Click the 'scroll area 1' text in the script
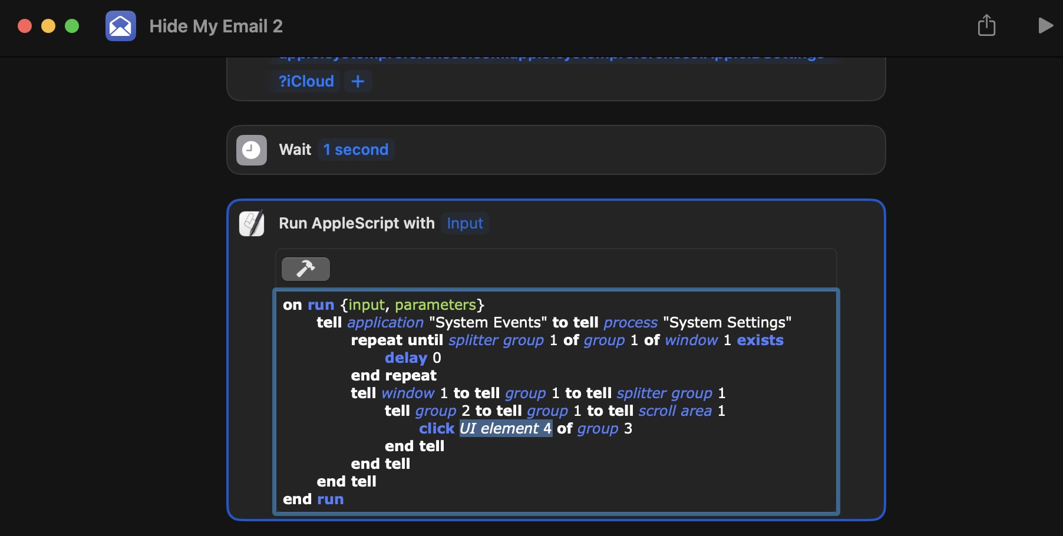 tap(682, 411)
